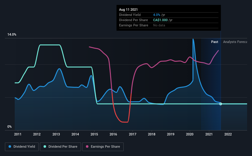252x156 pixels.
Task: Click the blue Dividend Yield legend dot
Action: pyautogui.click(x=10, y=146)
